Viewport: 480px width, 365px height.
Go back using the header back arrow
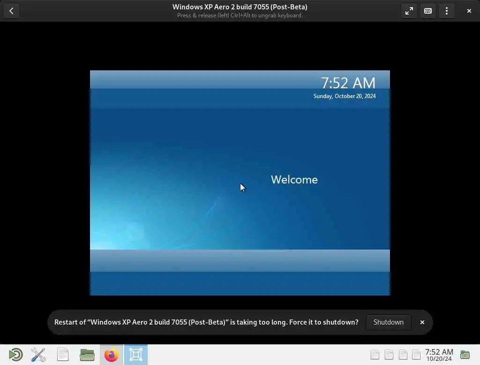11,11
